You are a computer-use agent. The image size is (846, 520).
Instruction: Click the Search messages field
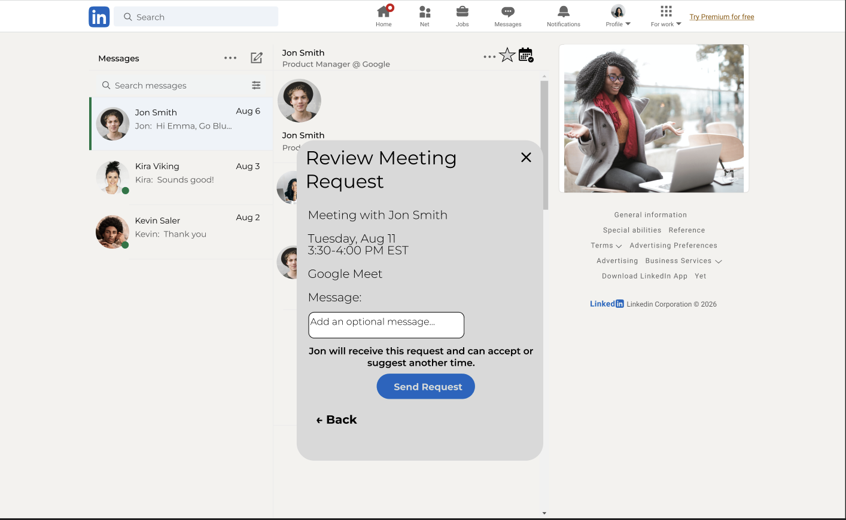(x=174, y=85)
